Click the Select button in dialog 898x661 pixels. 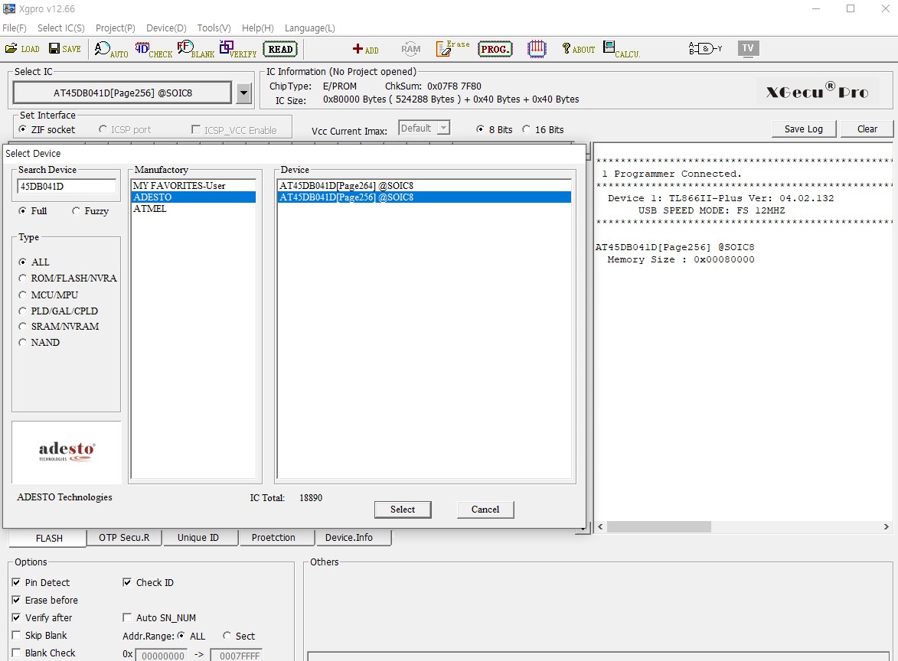[403, 510]
